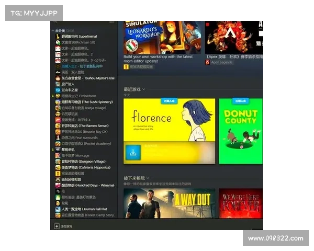Viewport: 314px width, 251px height.
Task: Open the Leonardo's Workshop news image
Action: 162,38
